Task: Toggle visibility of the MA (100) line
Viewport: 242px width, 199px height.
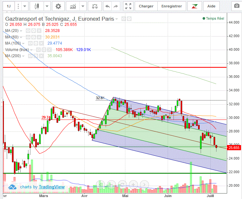Action: [x=30, y=43]
